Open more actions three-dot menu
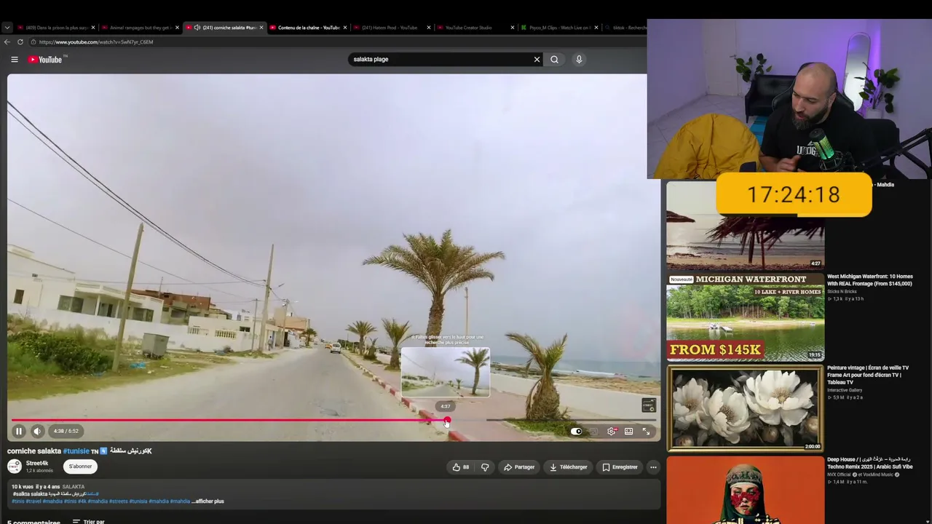Viewport: 932px width, 524px height. point(653,467)
